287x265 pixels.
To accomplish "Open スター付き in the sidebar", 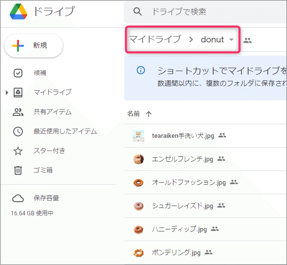I will point(49,151).
